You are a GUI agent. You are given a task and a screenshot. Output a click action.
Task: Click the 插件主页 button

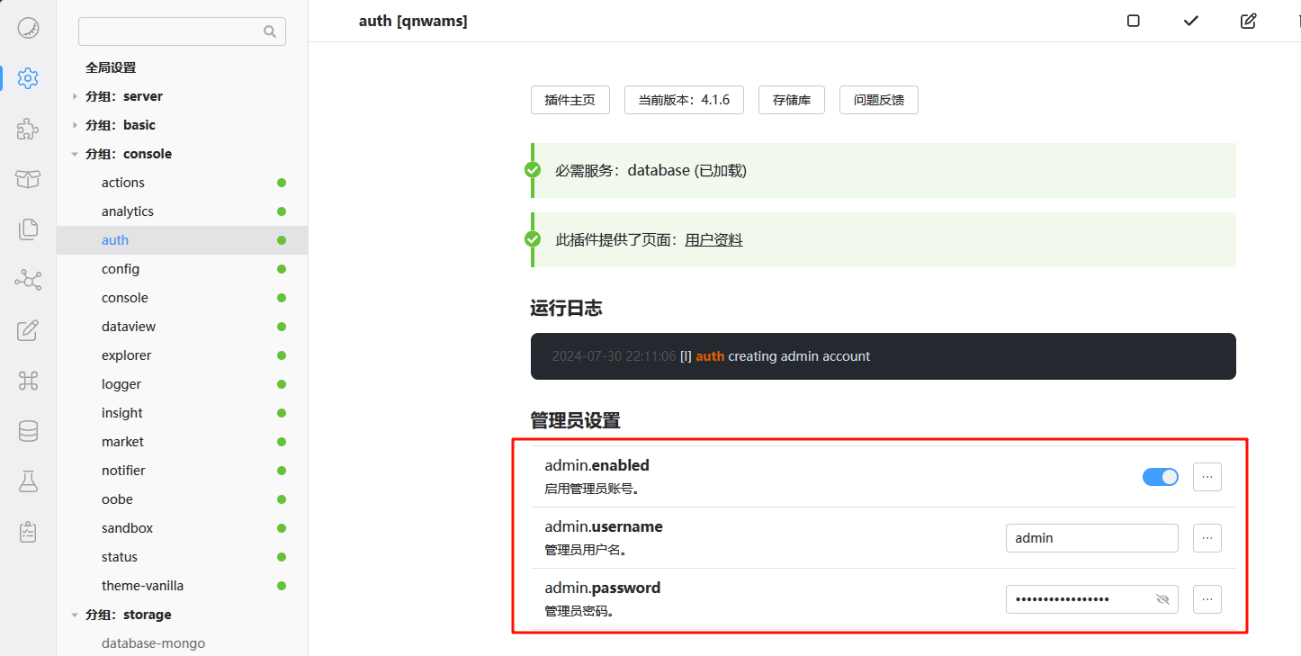[x=570, y=100]
